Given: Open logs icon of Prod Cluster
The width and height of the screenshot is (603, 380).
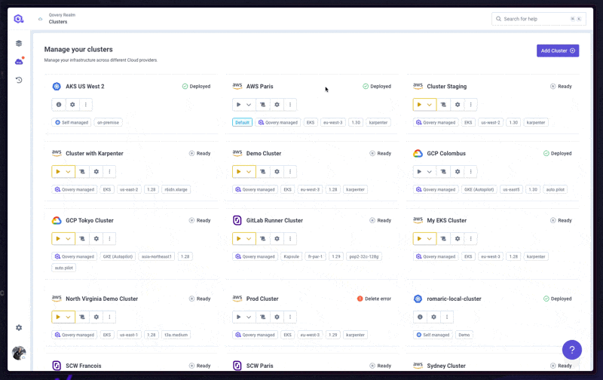Looking at the screenshot, I should pyautogui.click(x=262, y=317).
